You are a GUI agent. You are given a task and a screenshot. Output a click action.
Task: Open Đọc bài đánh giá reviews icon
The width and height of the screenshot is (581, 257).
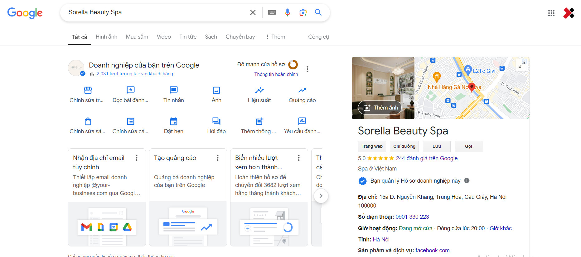pyautogui.click(x=130, y=90)
